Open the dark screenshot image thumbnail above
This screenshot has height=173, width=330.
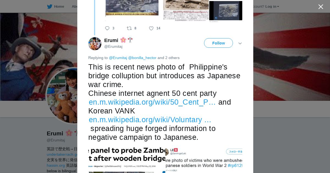(226, 11)
